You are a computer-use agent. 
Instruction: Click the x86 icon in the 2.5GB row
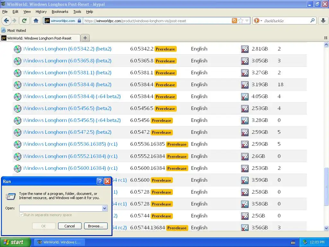(245, 216)
